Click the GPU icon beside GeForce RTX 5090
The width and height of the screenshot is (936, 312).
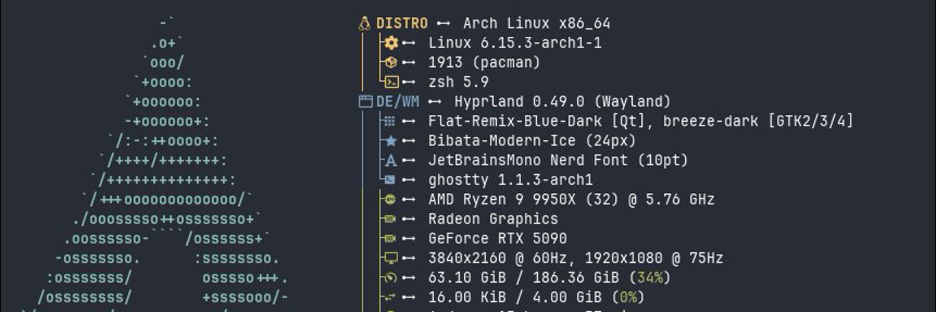pyautogui.click(x=390, y=238)
